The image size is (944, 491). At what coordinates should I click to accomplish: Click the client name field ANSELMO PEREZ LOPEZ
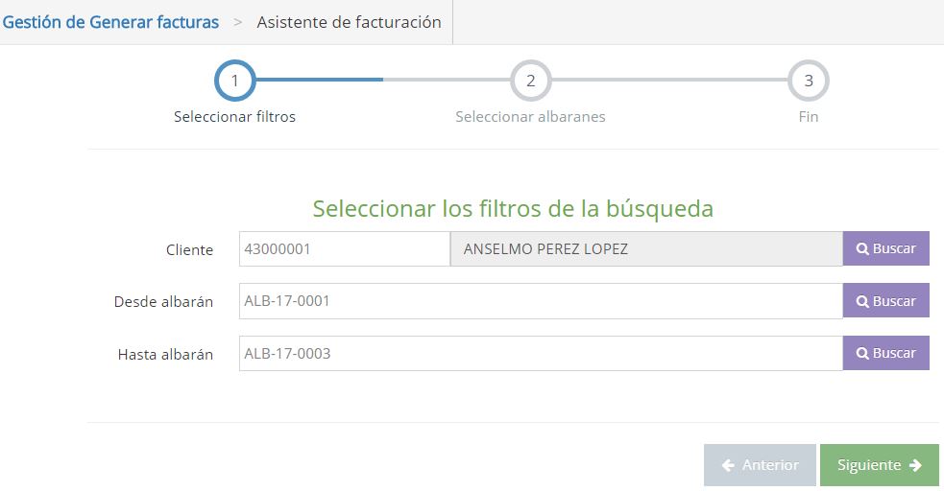(x=646, y=248)
